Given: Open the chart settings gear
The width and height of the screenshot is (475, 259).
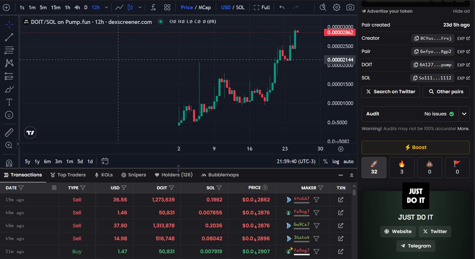Looking at the screenshot, I should click(x=336, y=8).
